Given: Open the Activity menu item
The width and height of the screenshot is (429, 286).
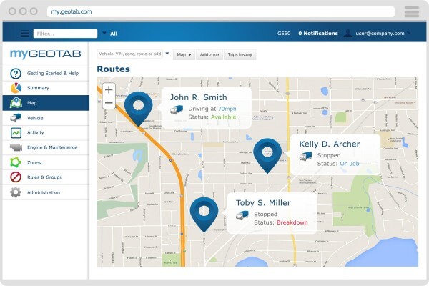Looking at the screenshot, I should pos(46,133).
